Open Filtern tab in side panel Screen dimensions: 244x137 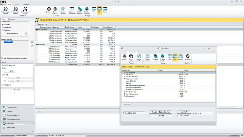pyautogui.click(x=4, y=19)
